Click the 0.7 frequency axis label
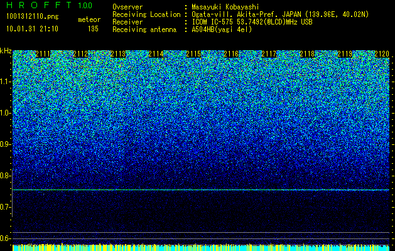This screenshot has height=251, width=395. click(x=6, y=207)
